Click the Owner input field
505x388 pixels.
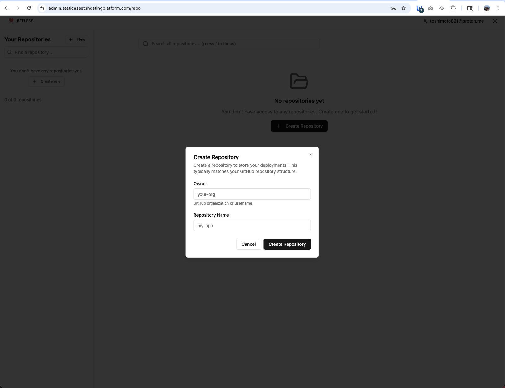coord(252,194)
